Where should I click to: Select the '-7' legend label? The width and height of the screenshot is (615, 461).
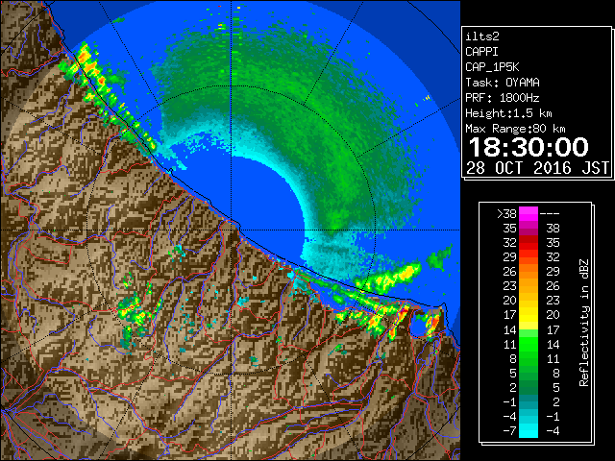coord(509,431)
